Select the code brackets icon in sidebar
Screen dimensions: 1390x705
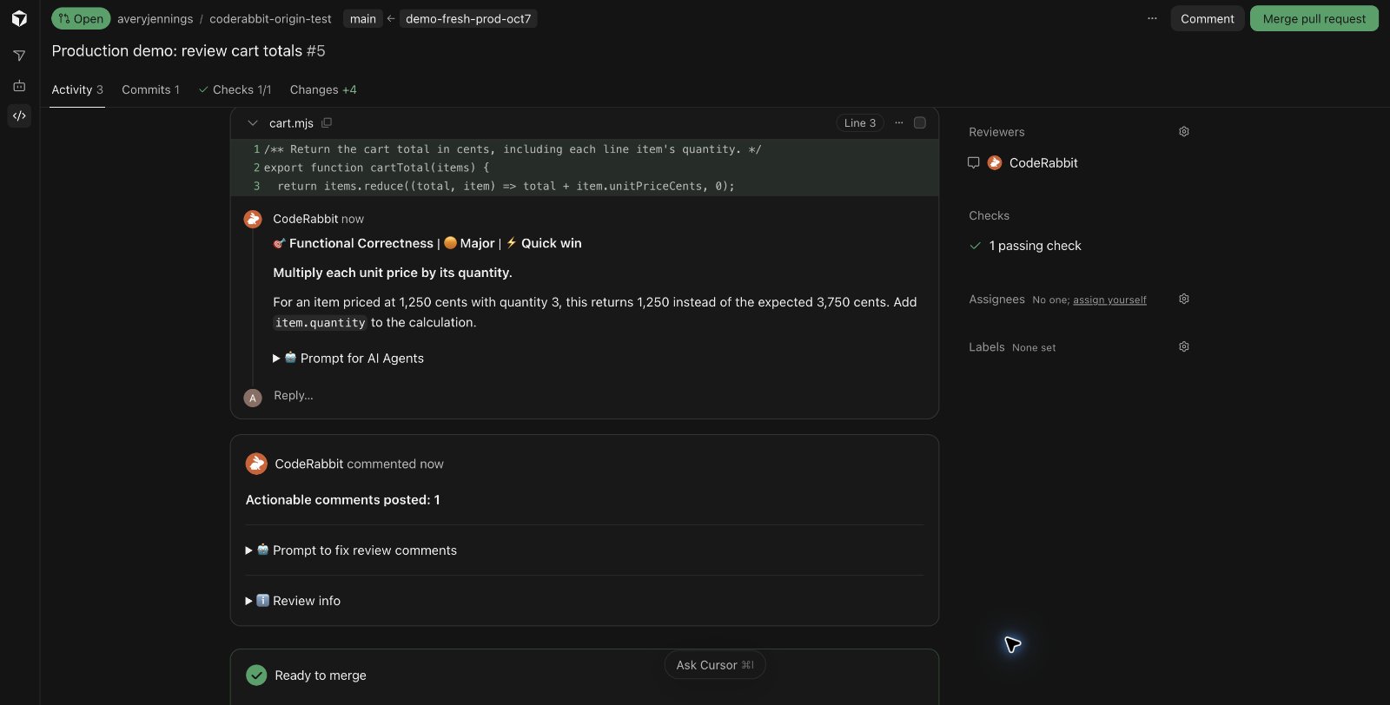click(19, 115)
